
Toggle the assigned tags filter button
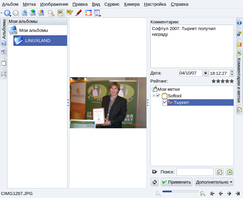click(220, 172)
